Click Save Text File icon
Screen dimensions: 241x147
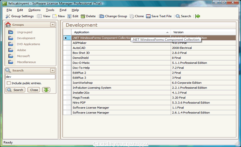pos(148,16)
